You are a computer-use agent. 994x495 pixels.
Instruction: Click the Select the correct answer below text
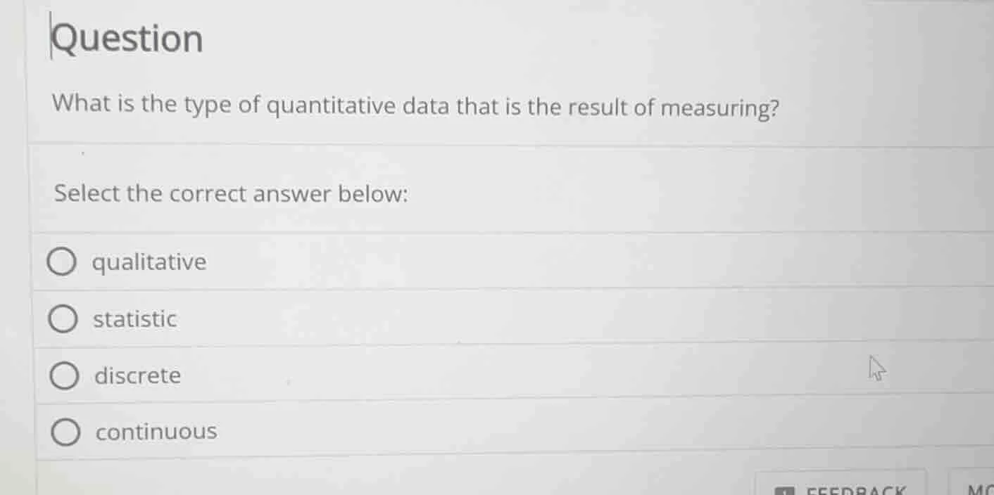coord(231,193)
